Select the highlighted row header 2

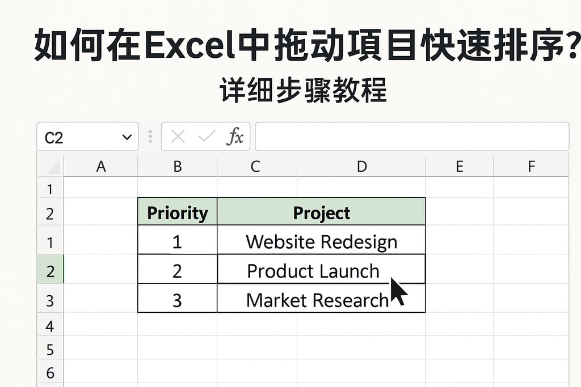(x=50, y=271)
